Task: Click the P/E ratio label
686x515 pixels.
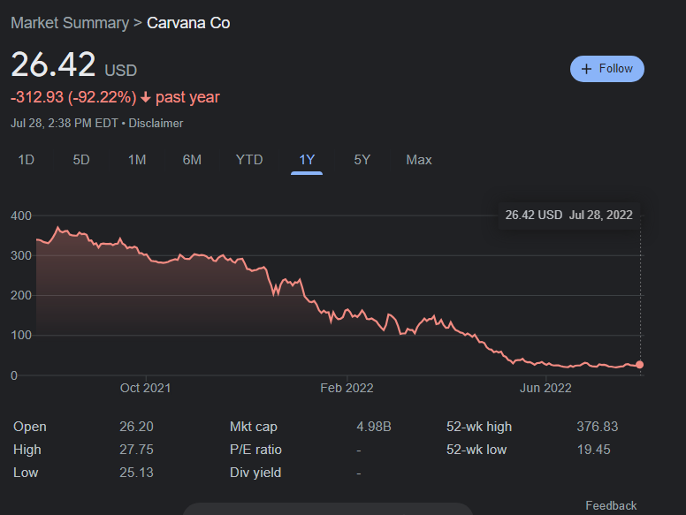Action: coord(255,450)
